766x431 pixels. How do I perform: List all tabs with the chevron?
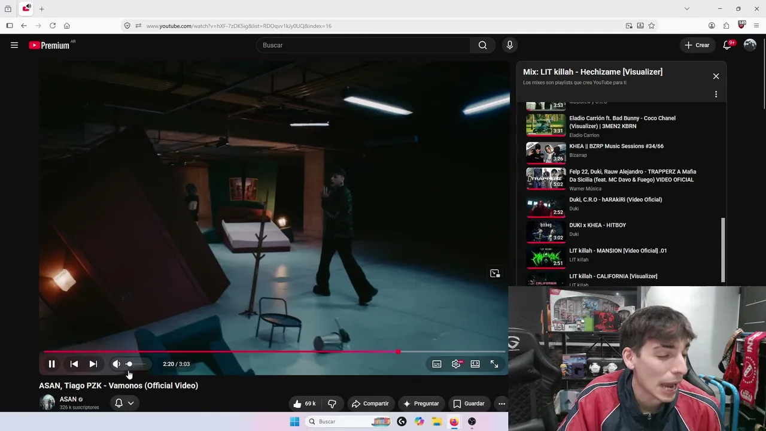pyautogui.click(x=687, y=9)
